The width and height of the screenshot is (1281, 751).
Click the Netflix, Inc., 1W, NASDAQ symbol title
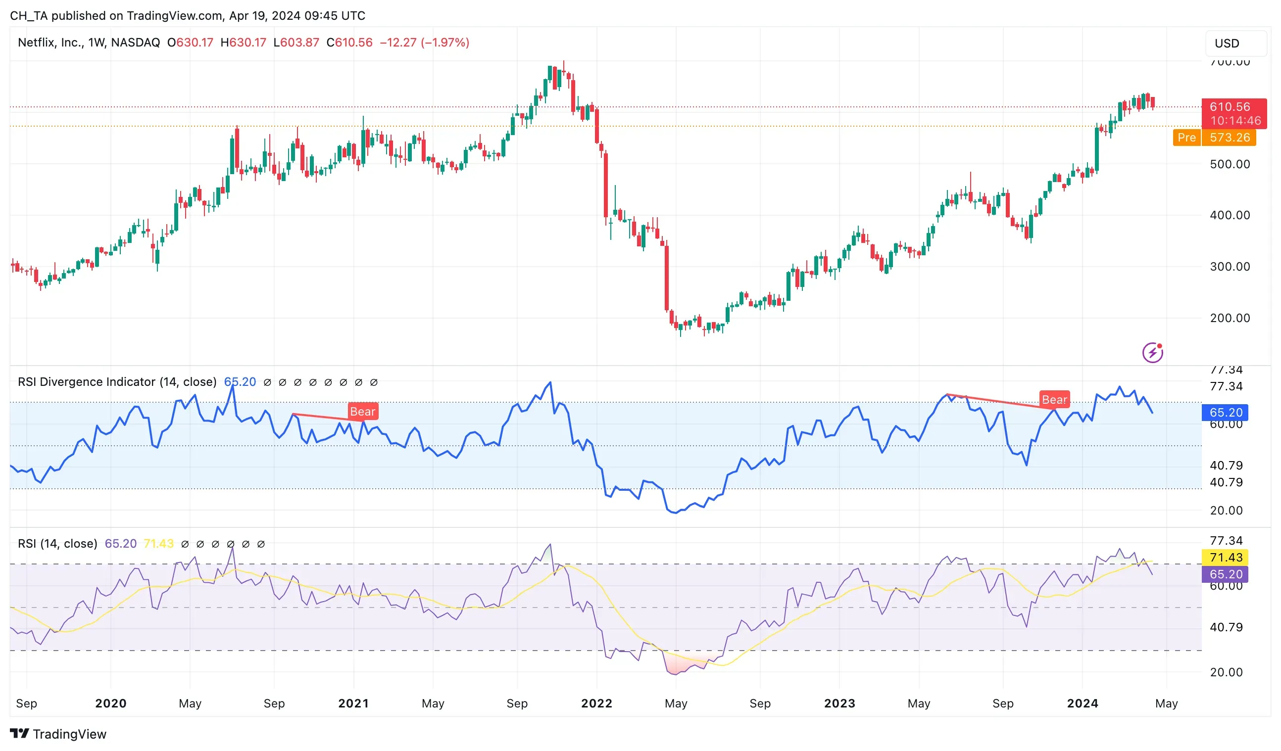point(89,42)
